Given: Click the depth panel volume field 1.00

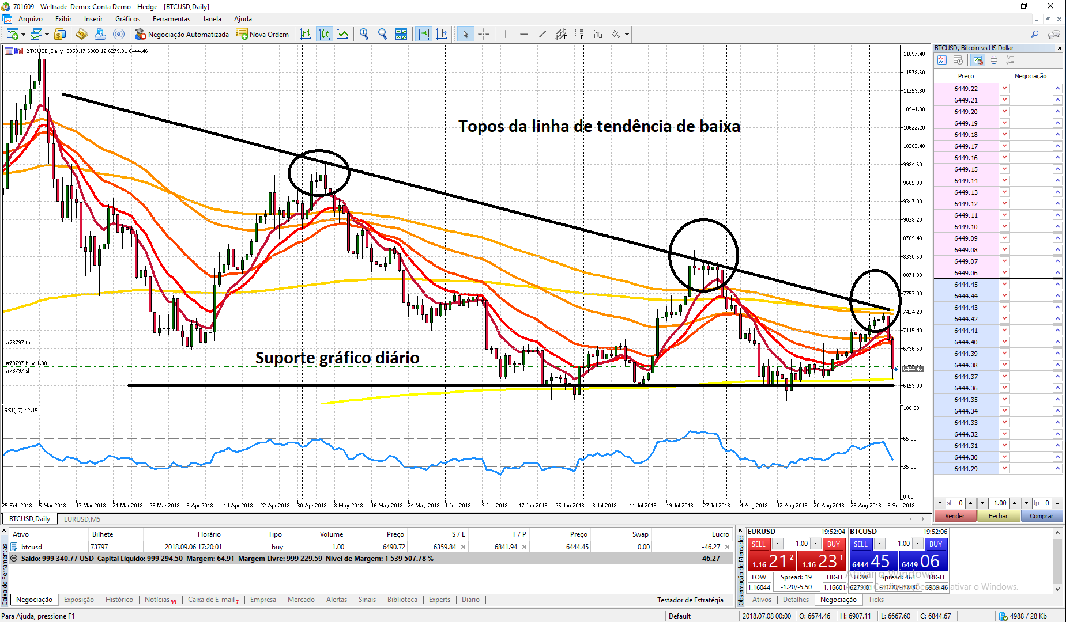Looking at the screenshot, I should [x=999, y=503].
